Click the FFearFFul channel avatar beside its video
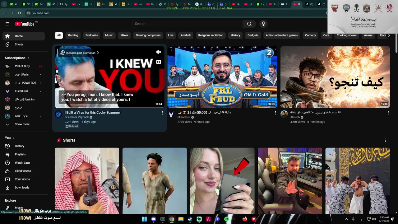The width and height of the screenshot is (398, 224). coord(171,114)
